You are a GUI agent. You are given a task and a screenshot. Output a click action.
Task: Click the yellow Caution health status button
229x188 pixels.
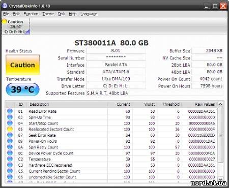pos(22,65)
